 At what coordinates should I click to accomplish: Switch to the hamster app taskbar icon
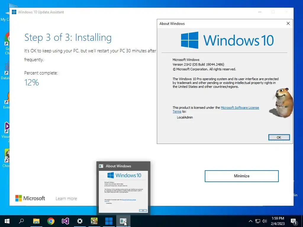94,221
